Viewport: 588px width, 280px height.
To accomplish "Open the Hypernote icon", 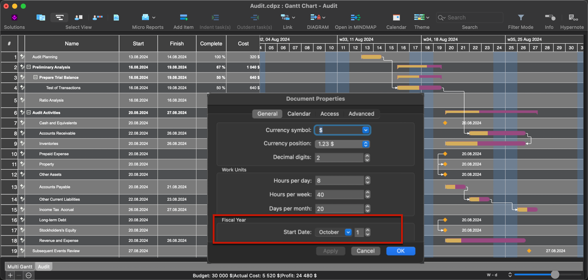I will click(573, 17).
